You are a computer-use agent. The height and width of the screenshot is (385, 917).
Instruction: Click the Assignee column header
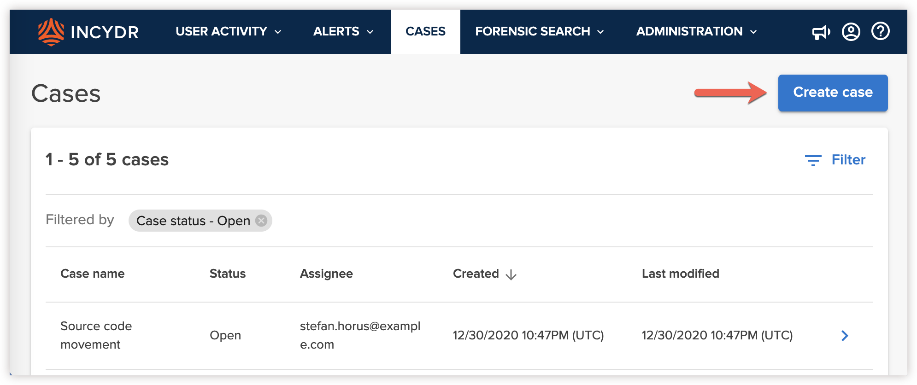click(x=327, y=274)
